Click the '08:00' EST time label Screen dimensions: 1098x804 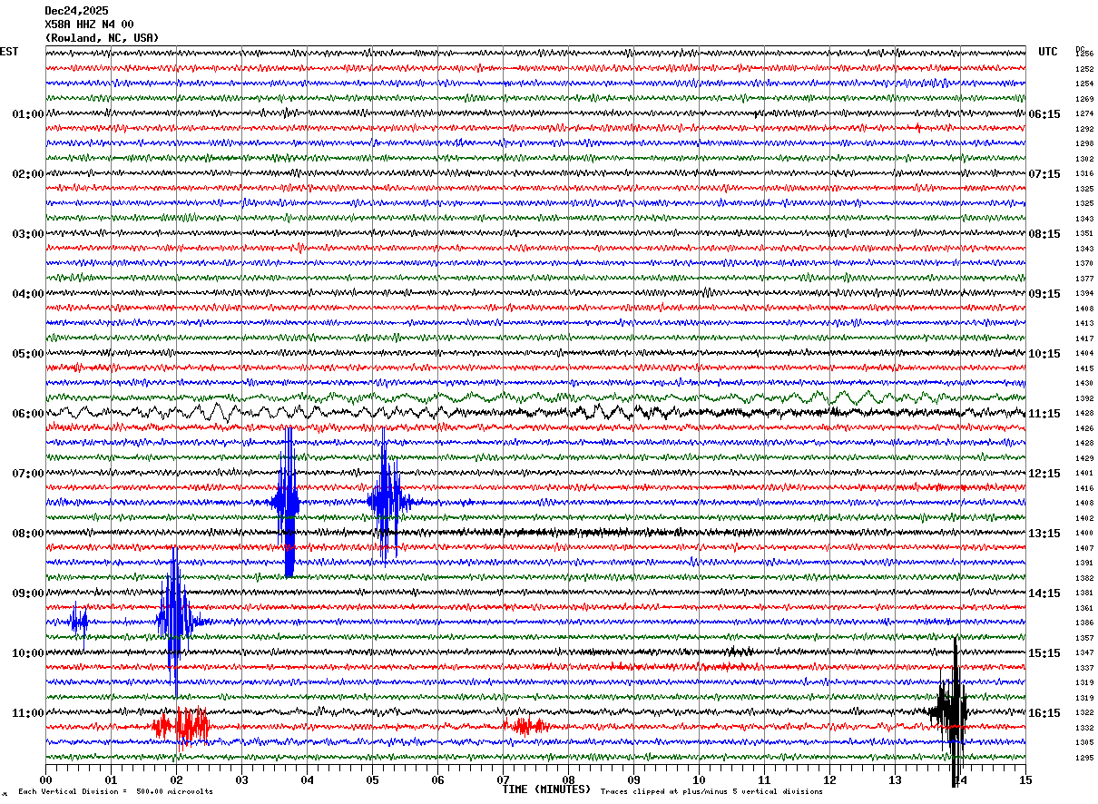point(28,534)
